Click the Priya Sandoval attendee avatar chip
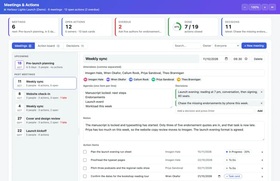This screenshot has width=280, height=181. 163,80
